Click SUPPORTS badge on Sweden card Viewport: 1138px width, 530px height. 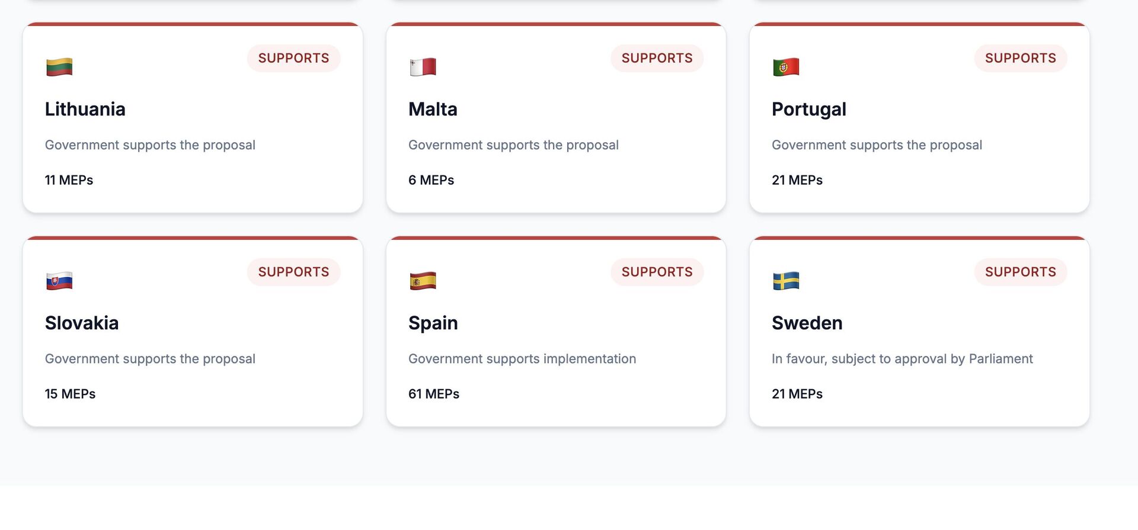coord(1020,272)
